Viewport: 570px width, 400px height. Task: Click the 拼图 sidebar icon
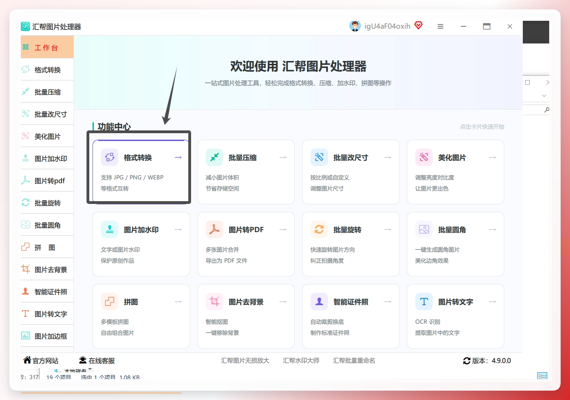(25, 247)
